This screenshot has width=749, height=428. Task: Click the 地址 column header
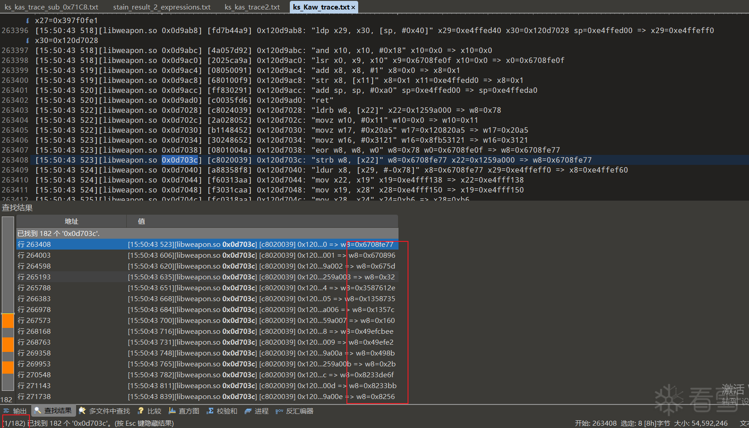pos(72,221)
